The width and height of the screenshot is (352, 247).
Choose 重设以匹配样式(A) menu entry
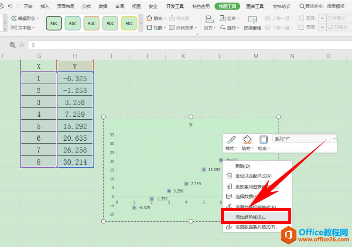coord(257,176)
